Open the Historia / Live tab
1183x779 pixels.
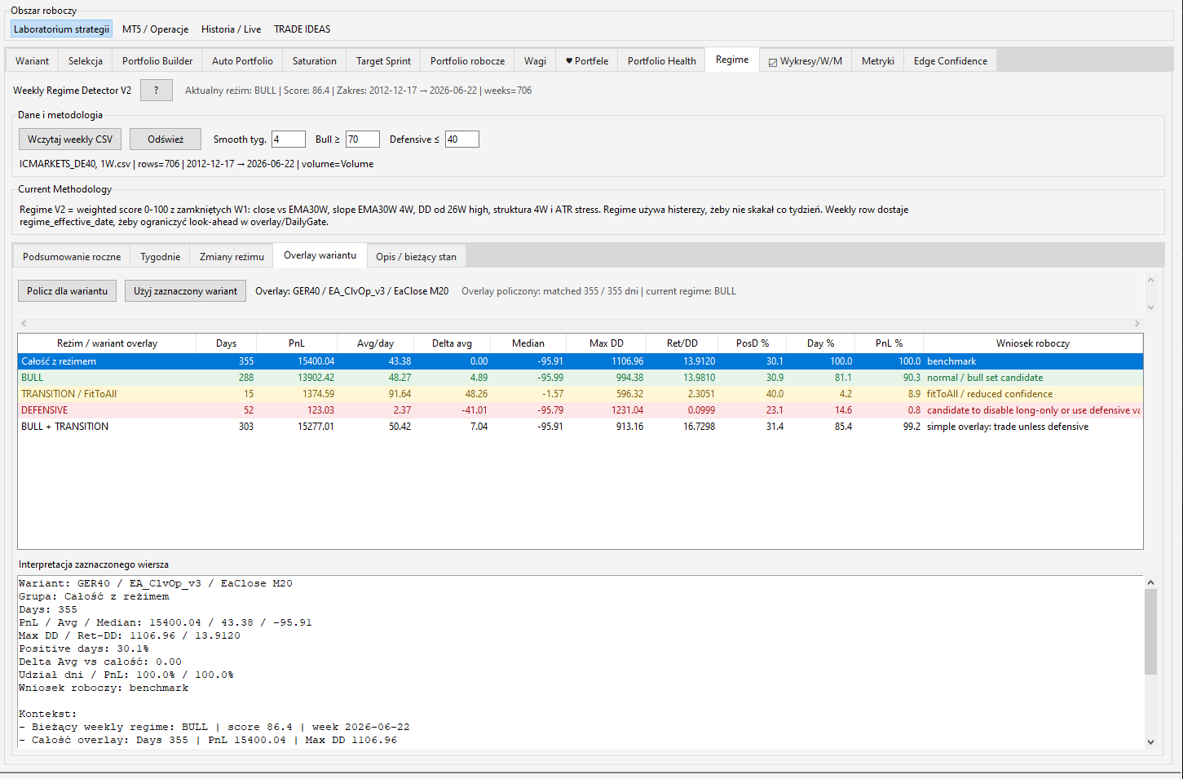[x=232, y=29]
